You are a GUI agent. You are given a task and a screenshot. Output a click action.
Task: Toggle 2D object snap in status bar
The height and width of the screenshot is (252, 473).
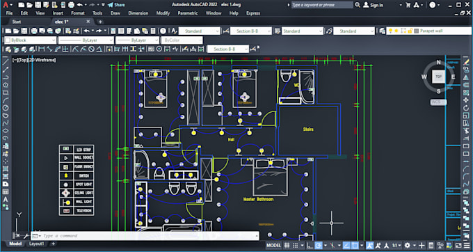tap(355, 245)
